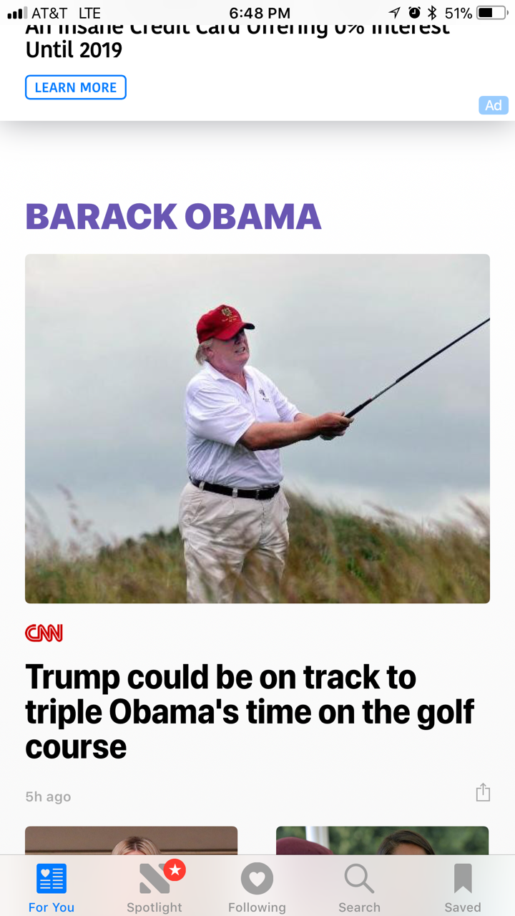Tap the red star badge on Spotlight
The image size is (515, 916).
[x=175, y=869]
